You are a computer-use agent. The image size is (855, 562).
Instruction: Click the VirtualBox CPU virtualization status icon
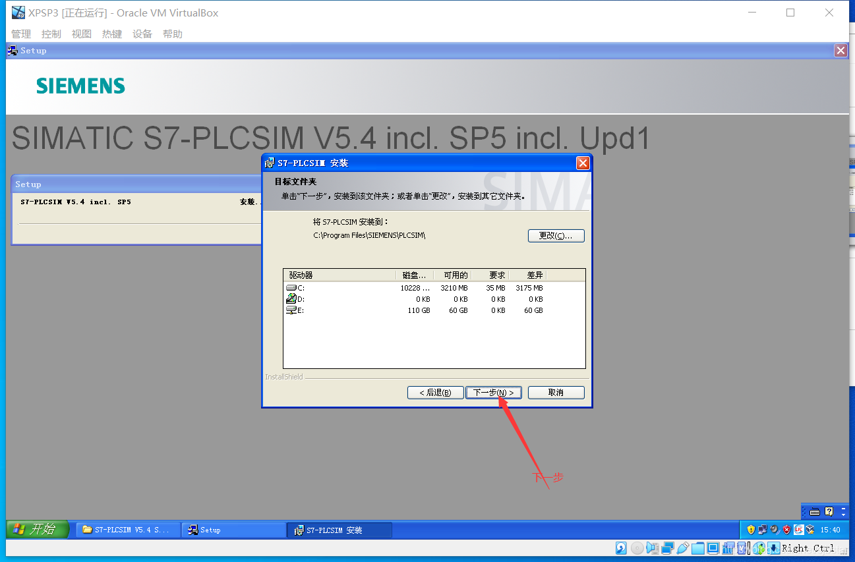(x=742, y=548)
